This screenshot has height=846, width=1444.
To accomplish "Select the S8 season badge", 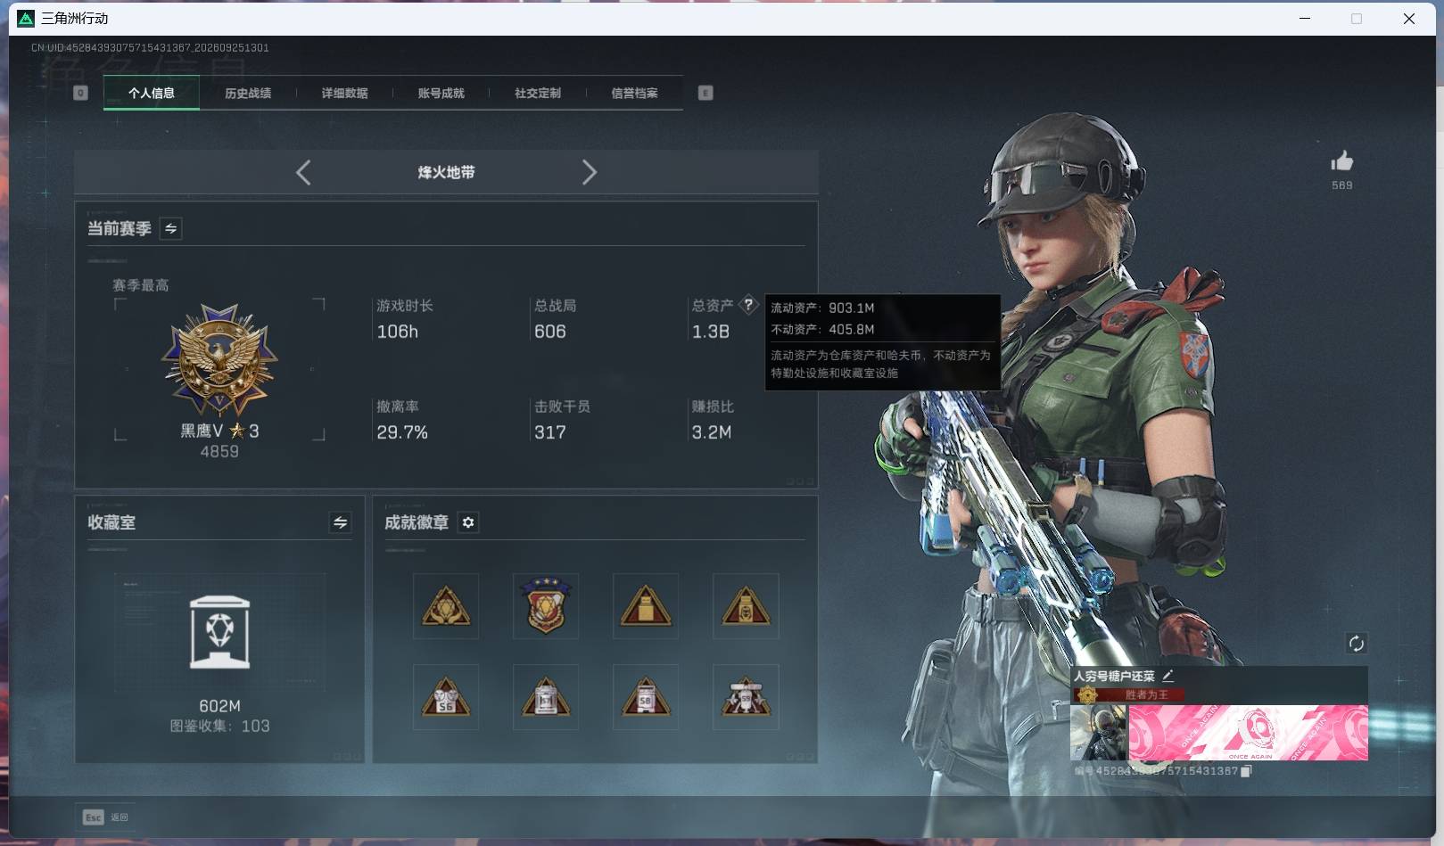I will (x=646, y=697).
